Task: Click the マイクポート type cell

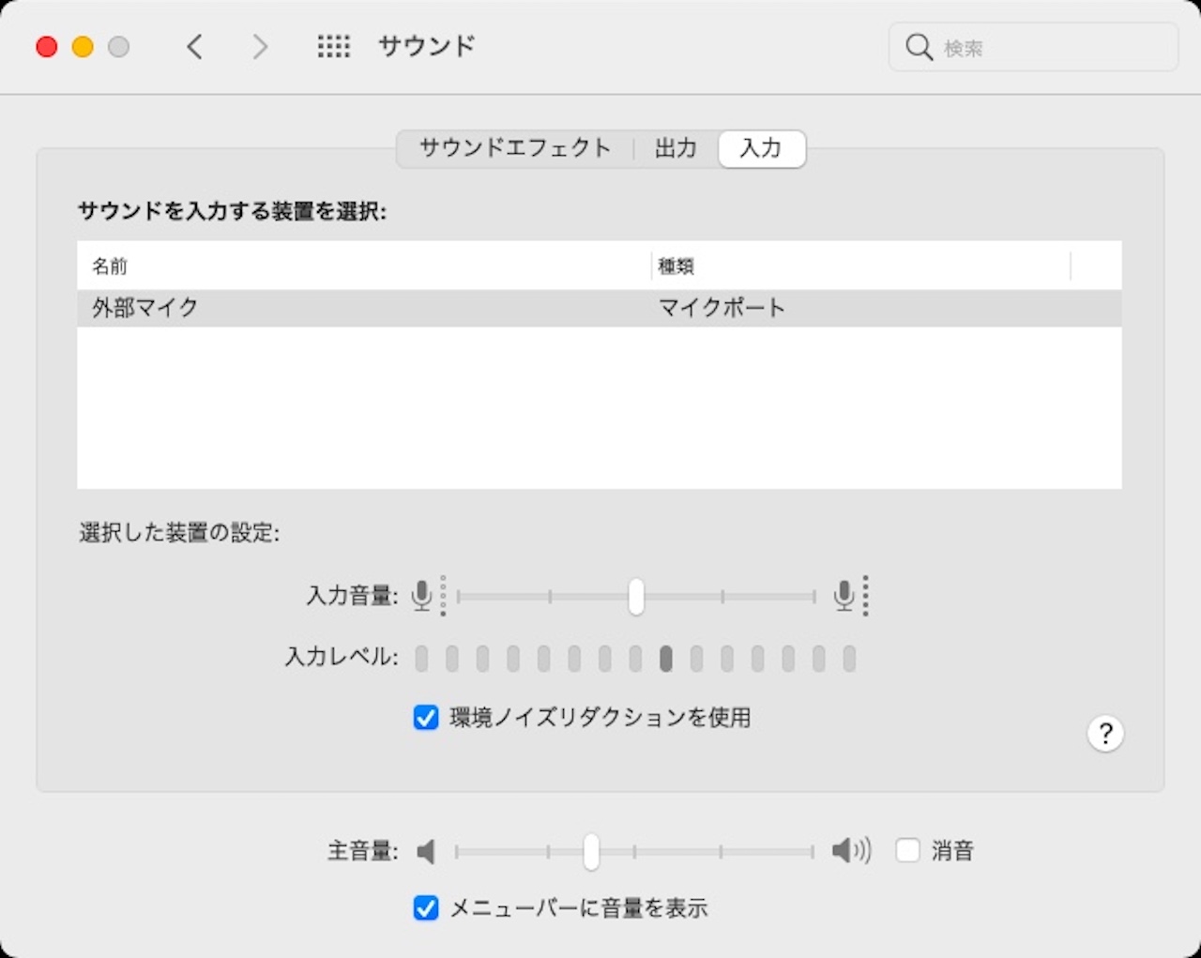Action: pyautogui.click(x=722, y=308)
